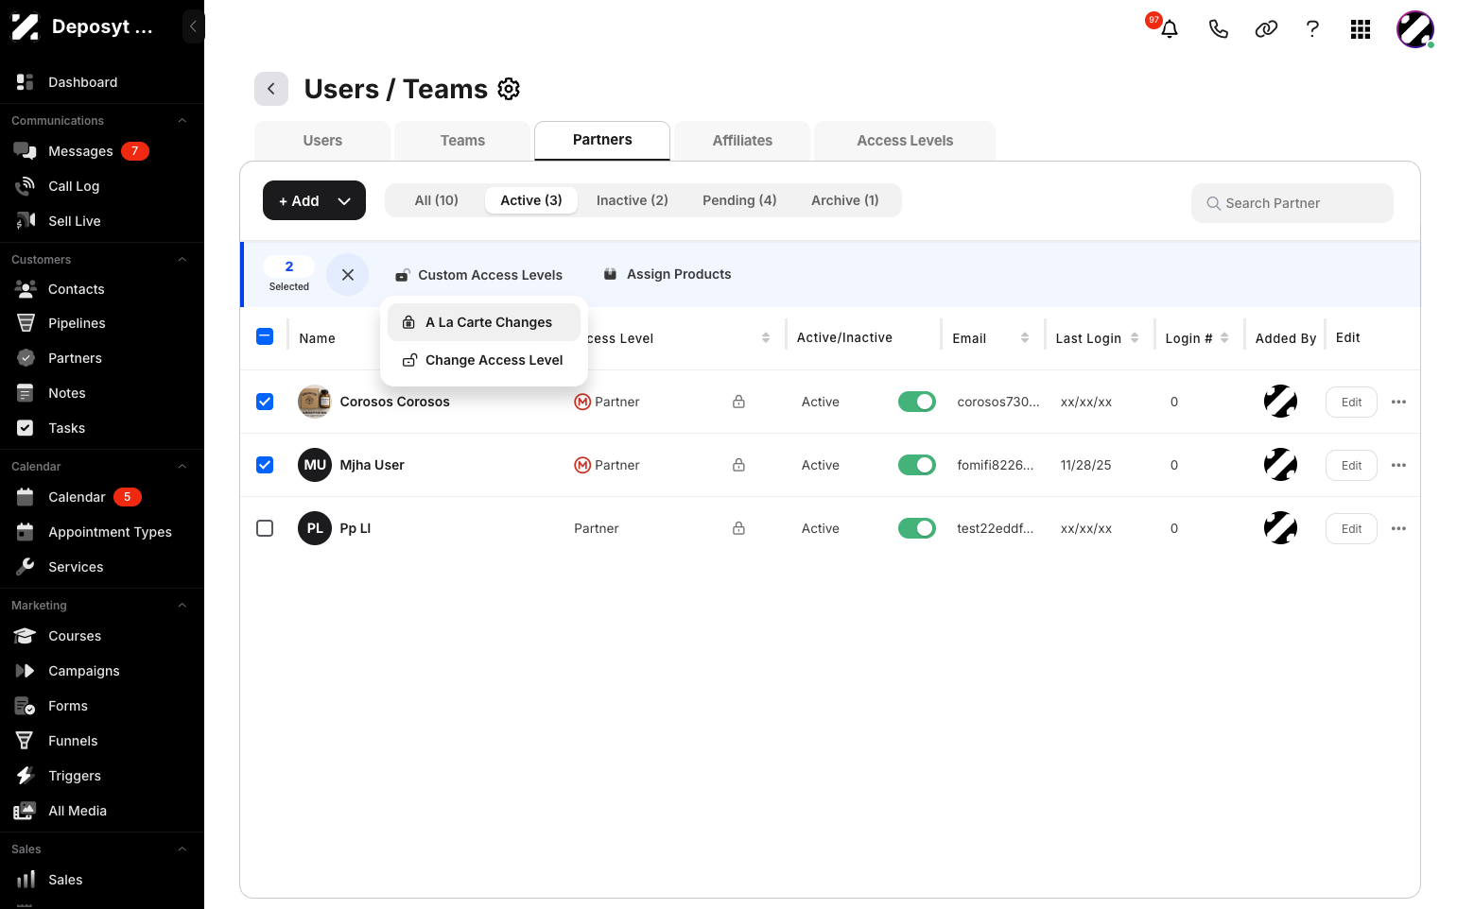Toggle active switch for Mjha User
The height and width of the screenshot is (909, 1457).
click(x=917, y=465)
